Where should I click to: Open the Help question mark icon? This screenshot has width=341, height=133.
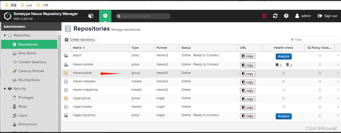click(286, 16)
